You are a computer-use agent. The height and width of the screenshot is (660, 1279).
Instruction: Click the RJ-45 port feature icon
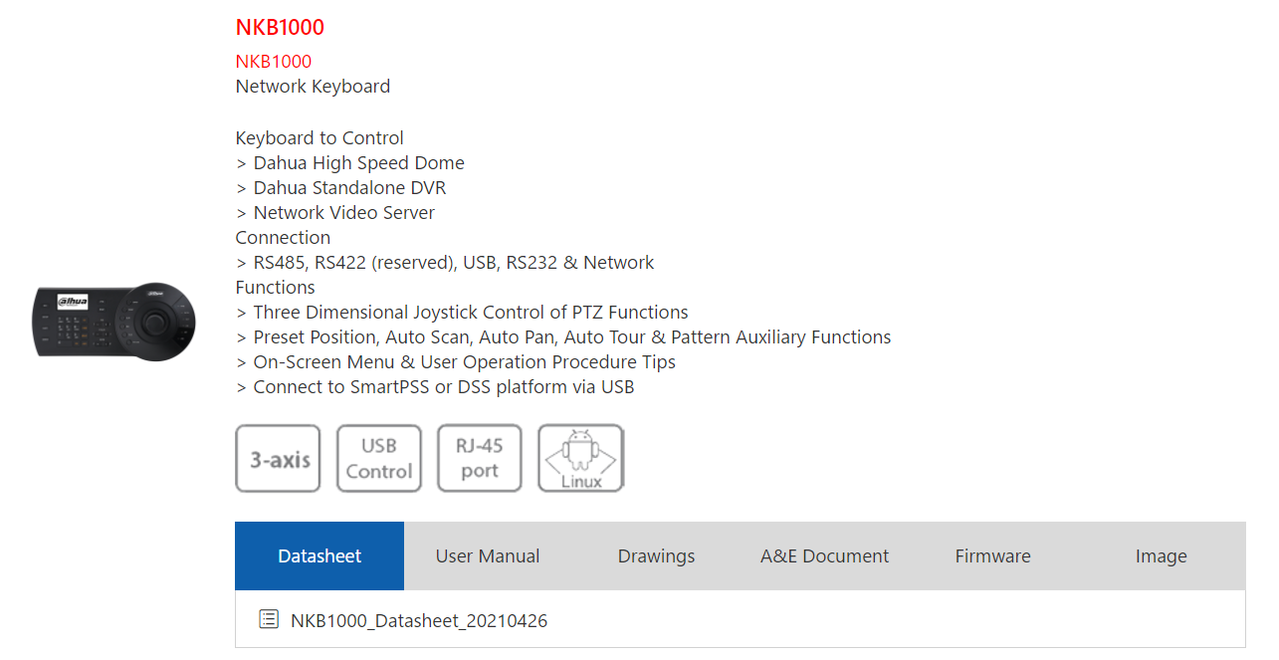click(480, 458)
